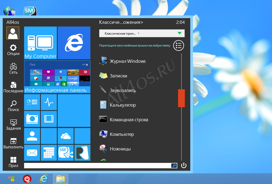Click the Классиче...ожения> header
Image resolution: width=272 pixels, height=184 pixels.
tap(121, 22)
